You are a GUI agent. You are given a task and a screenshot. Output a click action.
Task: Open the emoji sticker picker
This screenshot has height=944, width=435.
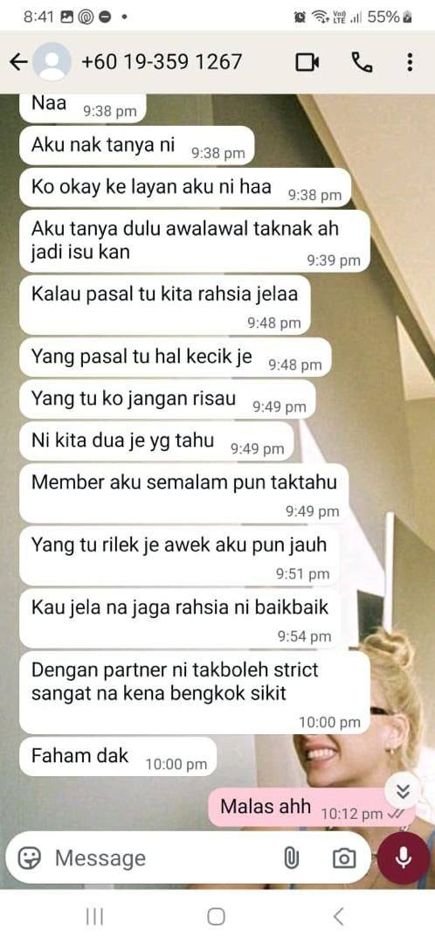(29, 857)
